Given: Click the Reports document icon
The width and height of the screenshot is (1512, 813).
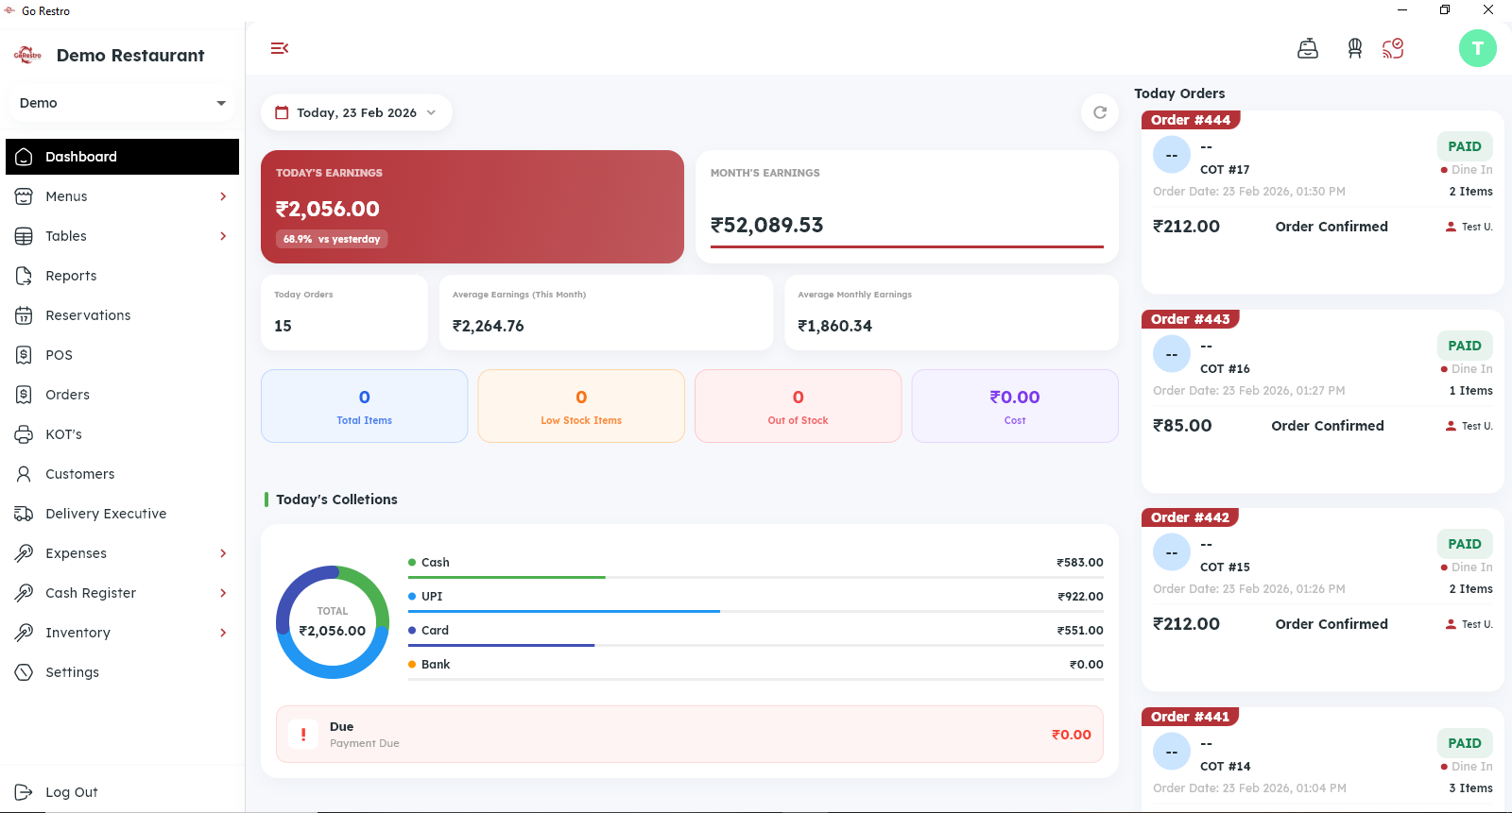Looking at the screenshot, I should [25, 276].
